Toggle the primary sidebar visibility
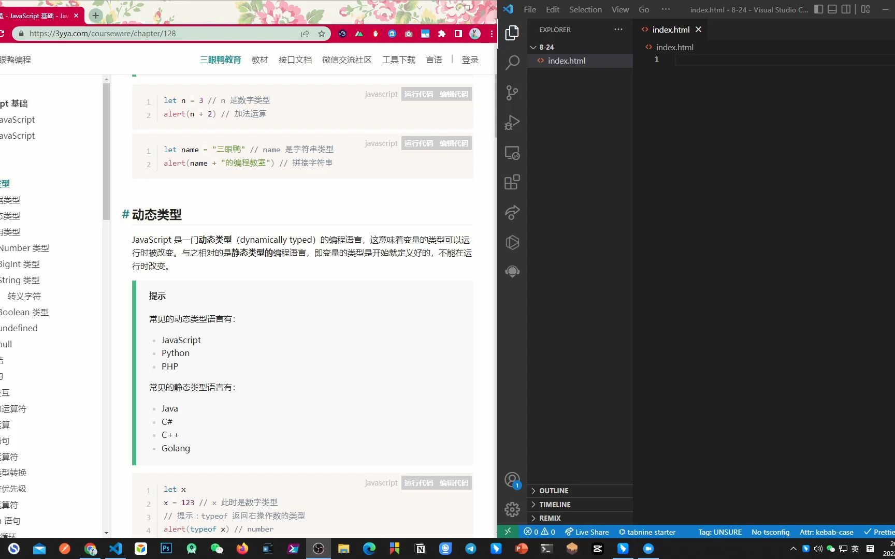Screen dimensions: 895x559 [818, 9]
